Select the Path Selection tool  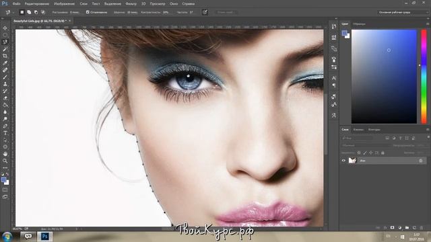point(5,140)
